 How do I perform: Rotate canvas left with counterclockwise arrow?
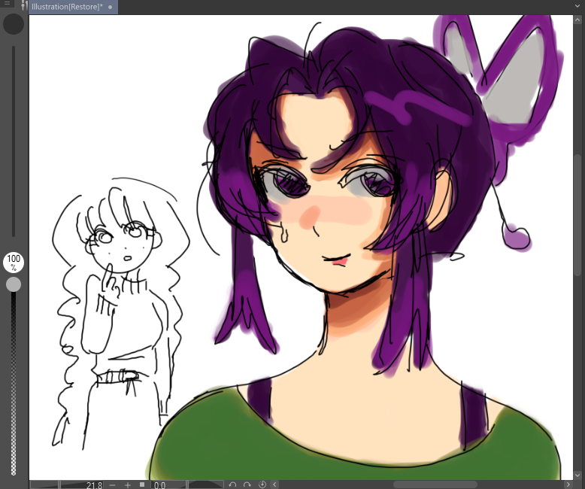232,484
